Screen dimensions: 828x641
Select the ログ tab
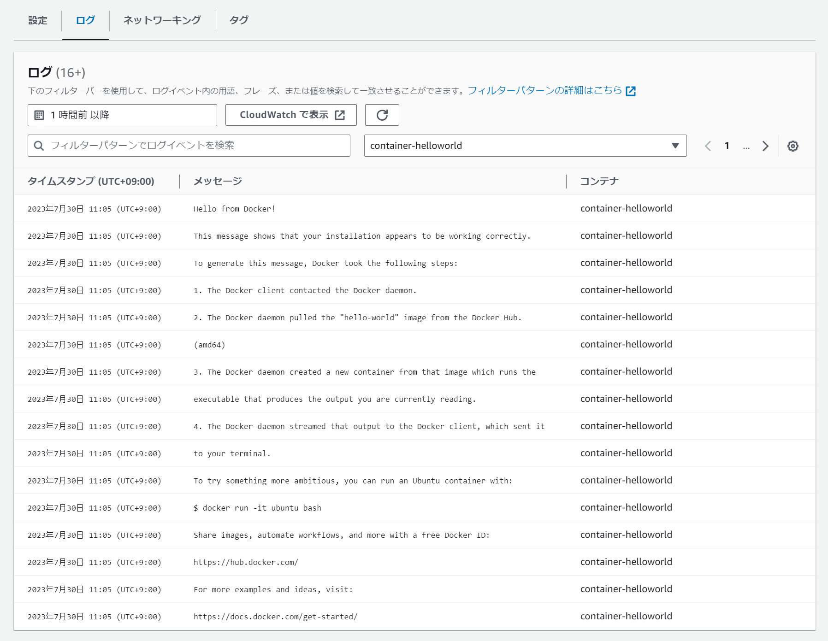[x=85, y=20]
